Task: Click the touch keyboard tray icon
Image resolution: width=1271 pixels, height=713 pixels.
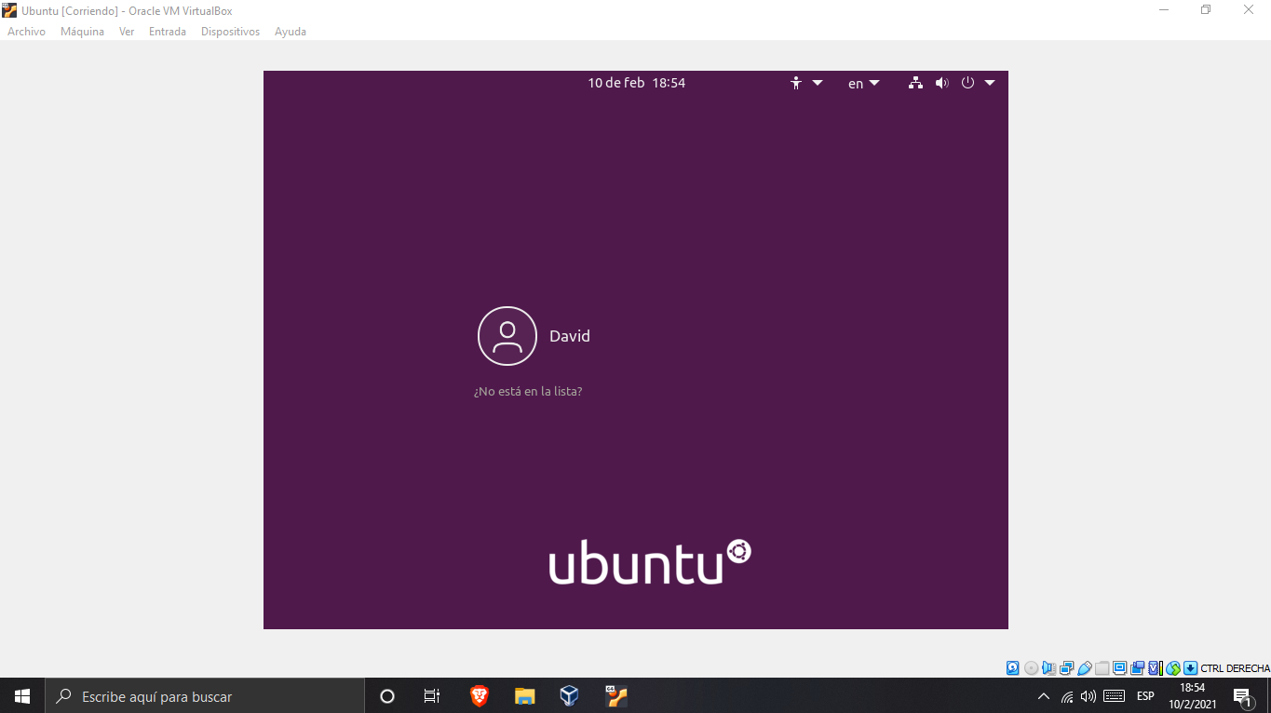Action: pyautogui.click(x=1114, y=696)
